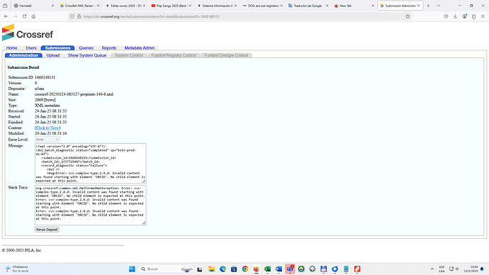Viewport: 489px width, 275px height.
Task: Select file name crossref-20250124-083127-preprints-140-6.xml
Action: pyautogui.click(x=74, y=94)
